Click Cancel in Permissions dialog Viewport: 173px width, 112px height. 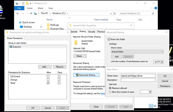pos(48,108)
